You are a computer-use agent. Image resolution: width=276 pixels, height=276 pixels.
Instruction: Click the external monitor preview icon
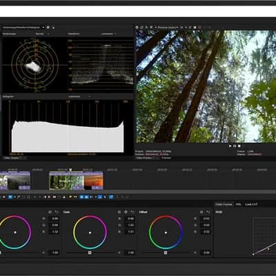click(x=141, y=27)
